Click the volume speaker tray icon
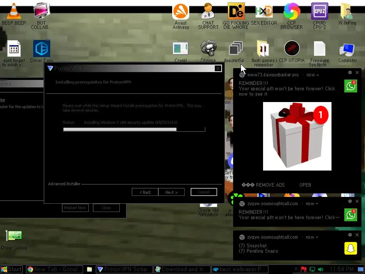 coord(321,269)
